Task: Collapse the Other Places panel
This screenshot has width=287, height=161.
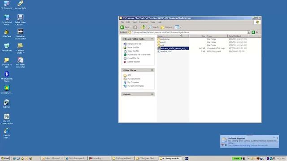Action: [152, 70]
